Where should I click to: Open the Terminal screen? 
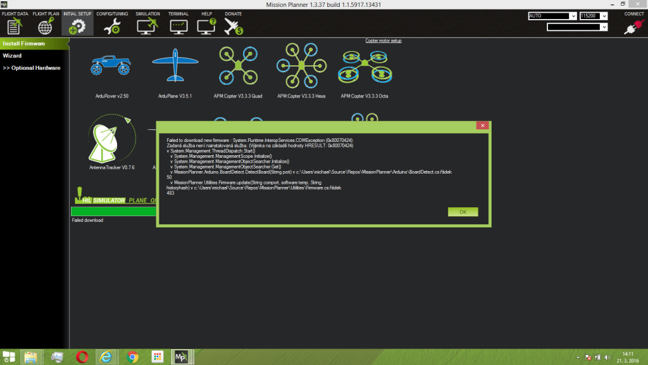coord(178,23)
